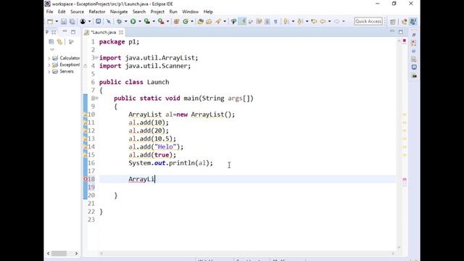Open the Edit menu
This screenshot has height=261, width=464.
(62, 12)
